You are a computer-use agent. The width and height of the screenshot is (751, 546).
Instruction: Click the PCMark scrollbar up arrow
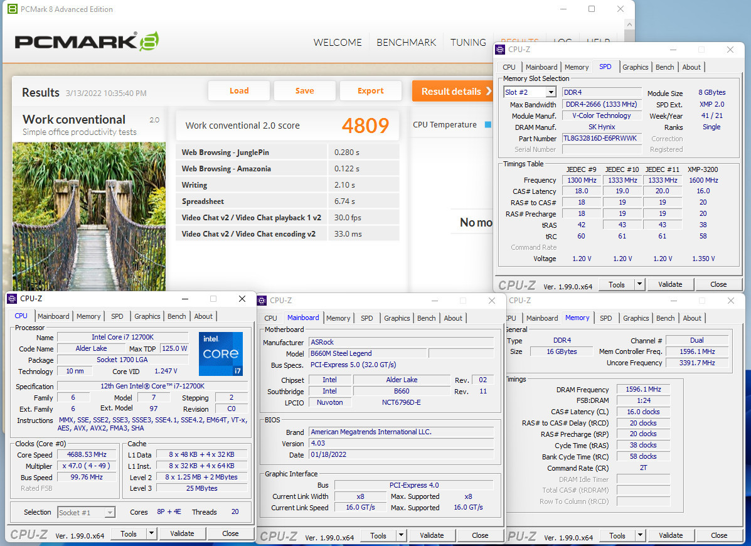[x=630, y=24]
